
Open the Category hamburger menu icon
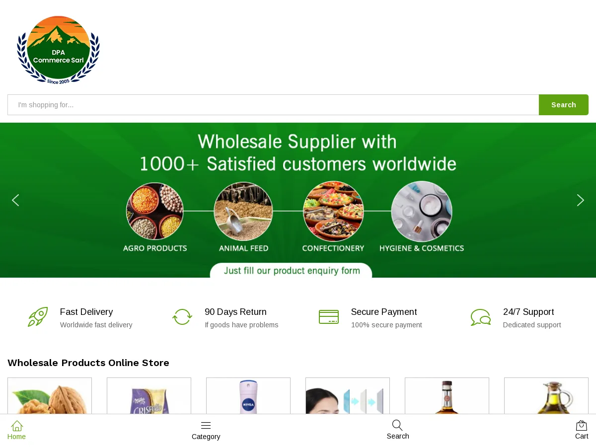[x=206, y=426]
